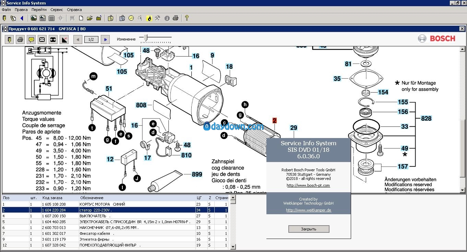Screen dimensions: 467x252
Task: Click the crossed hammer tools icon
Action: 157,18
